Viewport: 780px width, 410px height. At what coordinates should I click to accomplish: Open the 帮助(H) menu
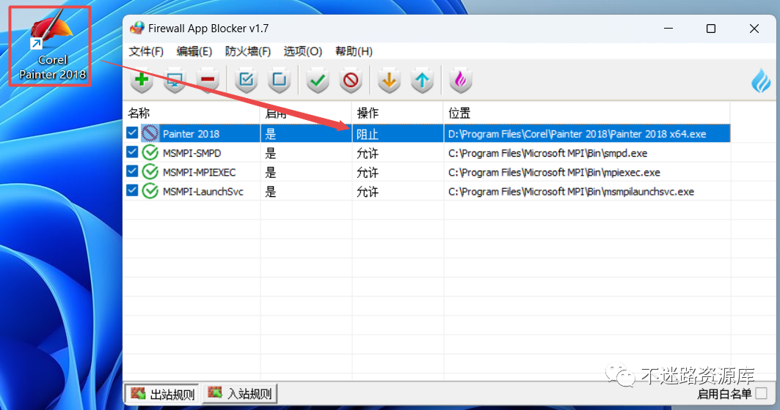(354, 51)
